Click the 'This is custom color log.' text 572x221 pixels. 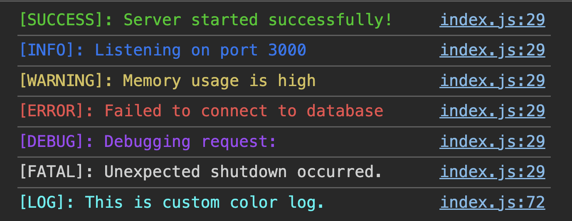click(x=205, y=202)
